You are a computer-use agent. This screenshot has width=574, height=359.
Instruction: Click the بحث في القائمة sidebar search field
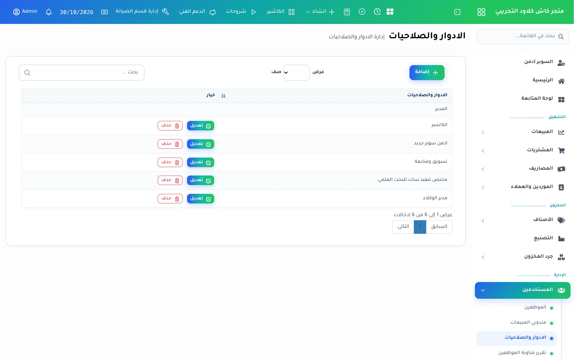[522, 36]
